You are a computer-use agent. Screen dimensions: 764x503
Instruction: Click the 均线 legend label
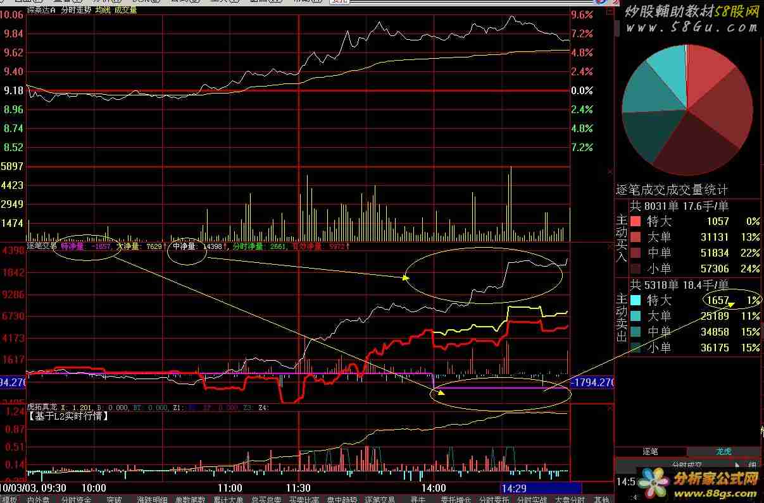click(x=103, y=9)
